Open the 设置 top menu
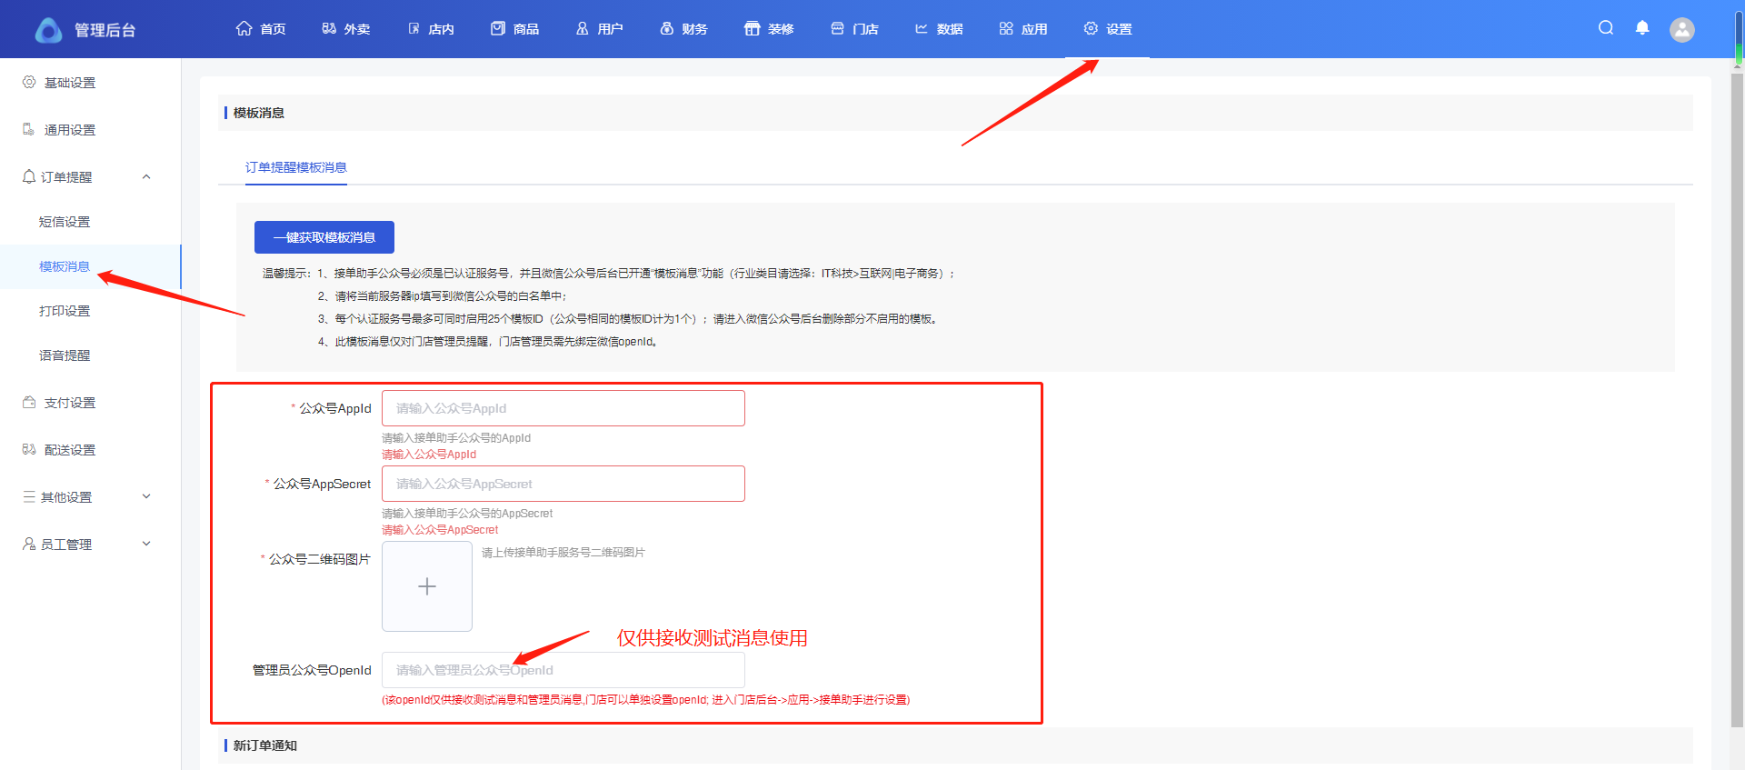The height and width of the screenshot is (770, 1745). [1108, 29]
